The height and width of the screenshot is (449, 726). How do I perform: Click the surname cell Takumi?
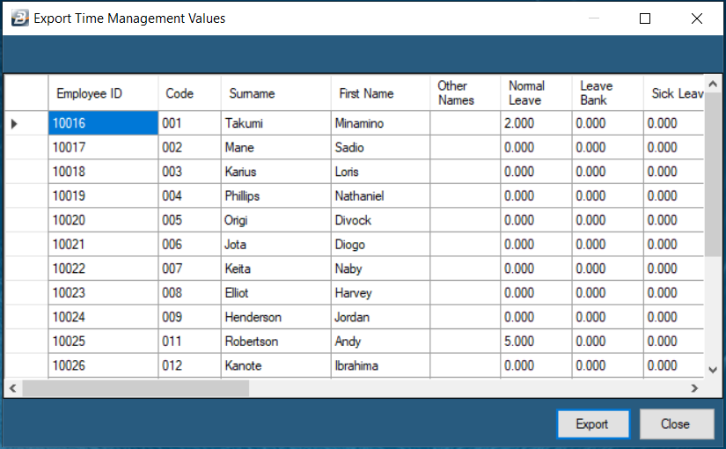[x=276, y=123]
